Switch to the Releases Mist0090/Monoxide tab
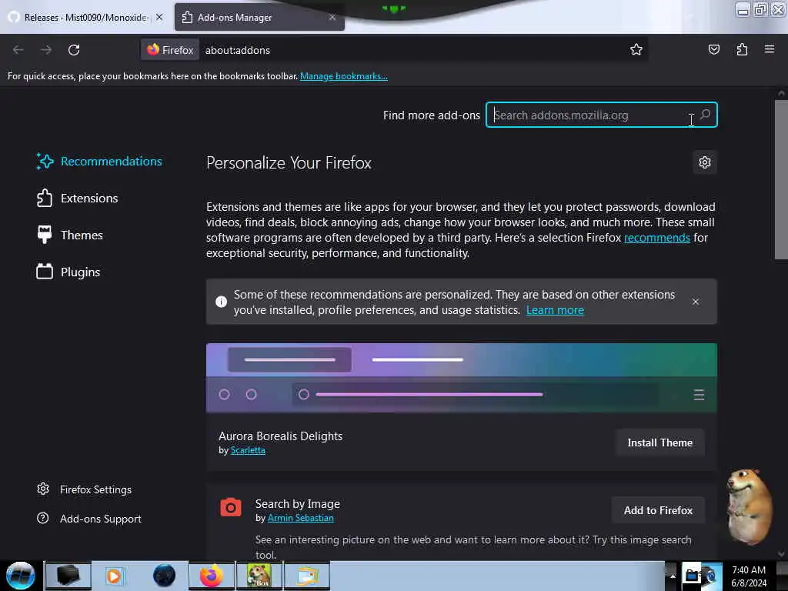This screenshot has width=788, height=591. pos(85,17)
